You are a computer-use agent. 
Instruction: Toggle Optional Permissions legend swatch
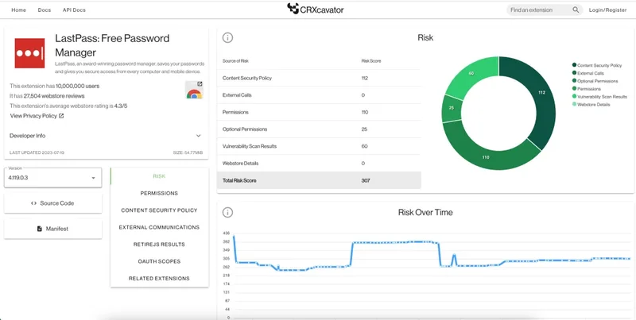pyautogui.click(x=574, y=81)
